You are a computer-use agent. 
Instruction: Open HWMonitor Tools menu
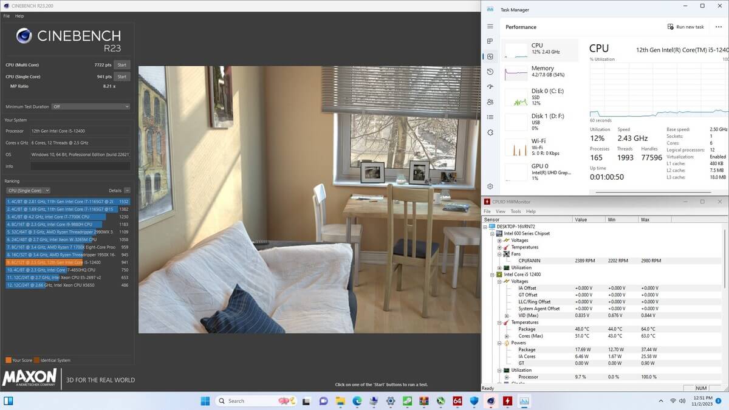coord(516,211)
